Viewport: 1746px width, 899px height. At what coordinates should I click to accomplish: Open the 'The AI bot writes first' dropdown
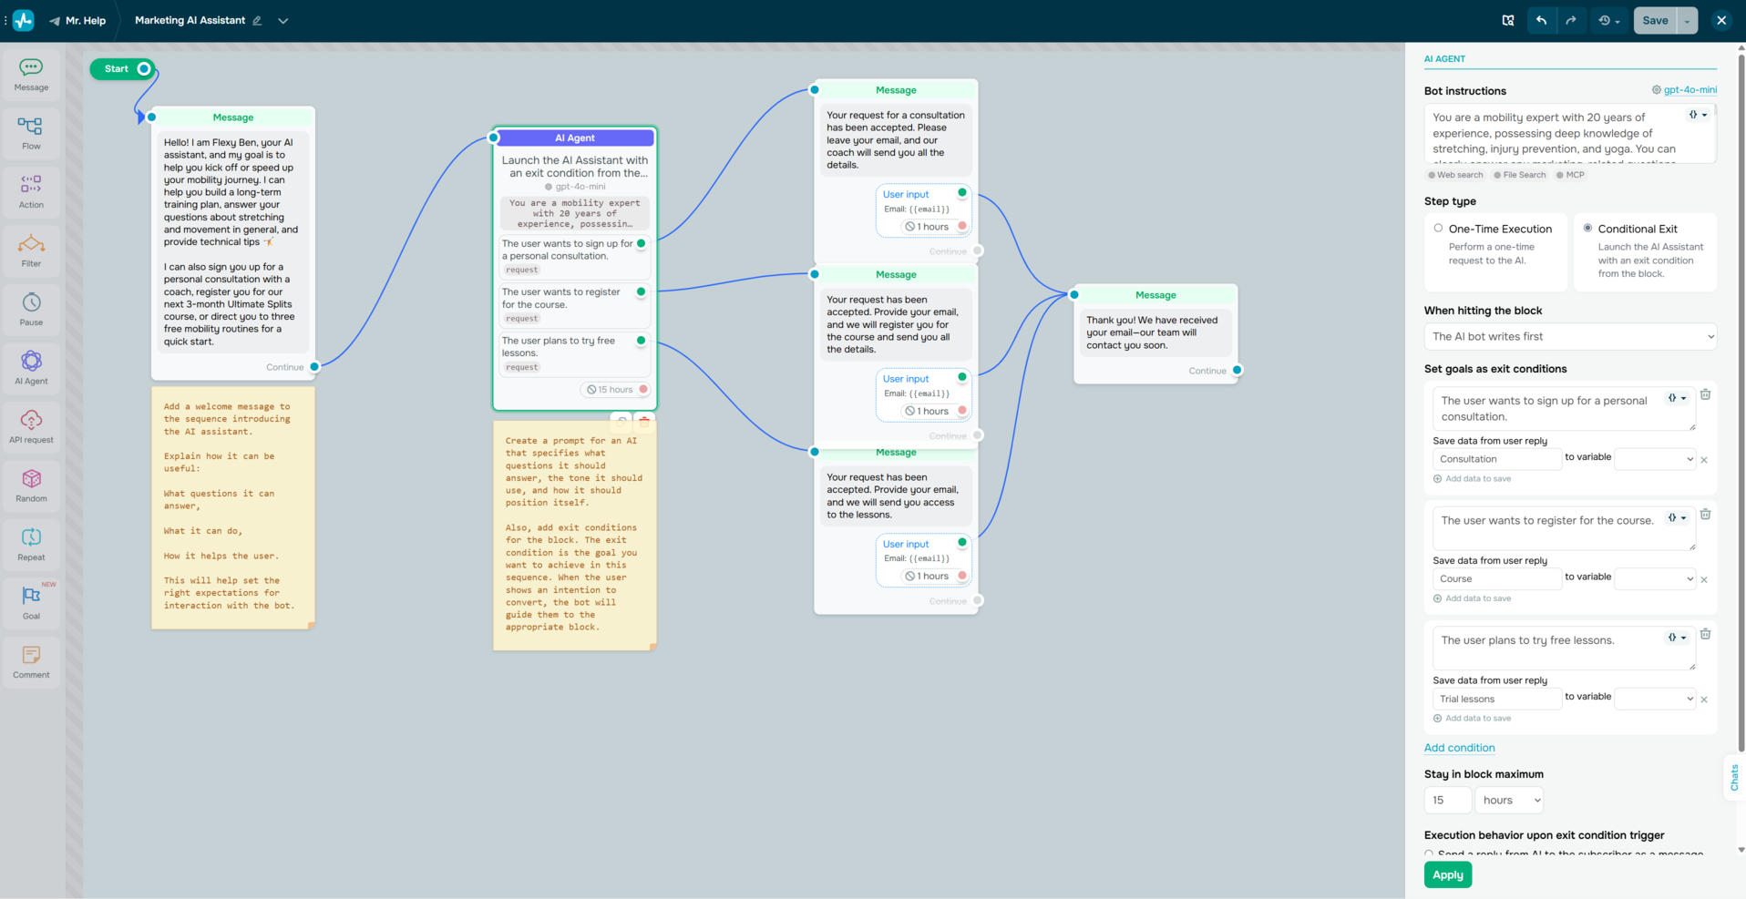tap(1569, 336)
